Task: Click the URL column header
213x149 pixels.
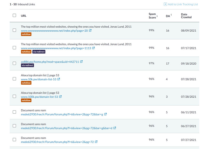Action: click(24, 16)
